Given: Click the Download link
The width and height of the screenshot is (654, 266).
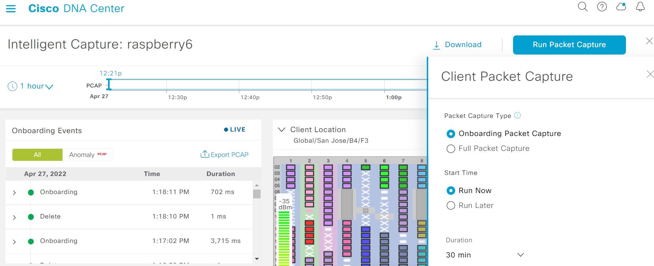Looking at the screenshot, I should (457, 45).
